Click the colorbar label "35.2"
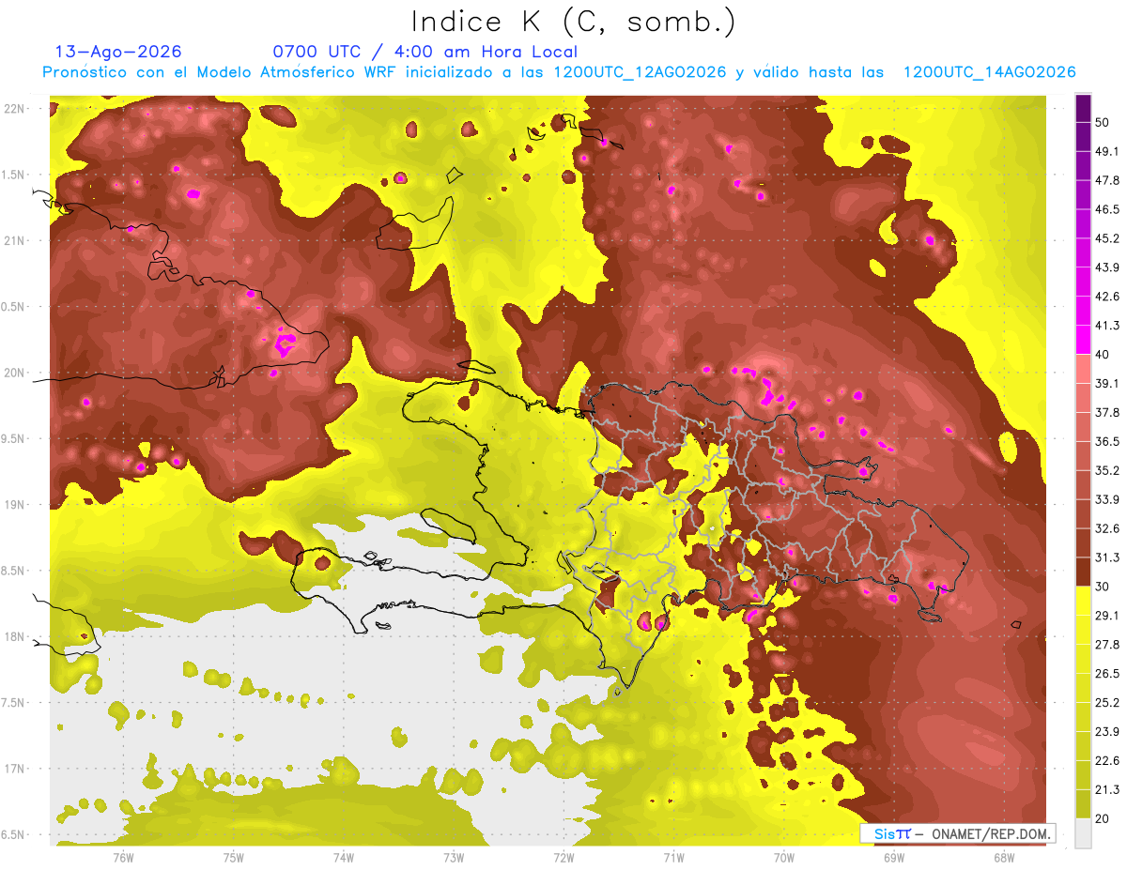 (x=1106, y=470)
